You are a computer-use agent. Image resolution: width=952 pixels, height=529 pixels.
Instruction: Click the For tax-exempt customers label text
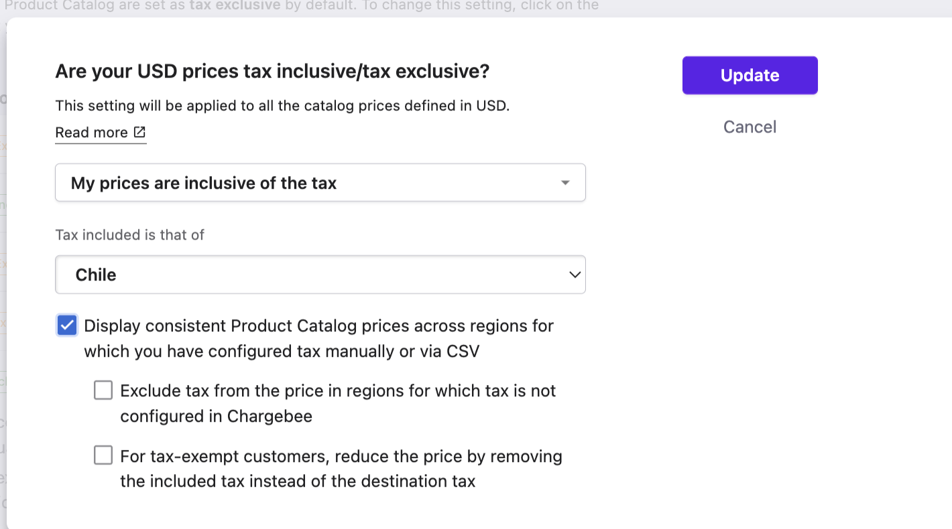click(x=341, y=469)
